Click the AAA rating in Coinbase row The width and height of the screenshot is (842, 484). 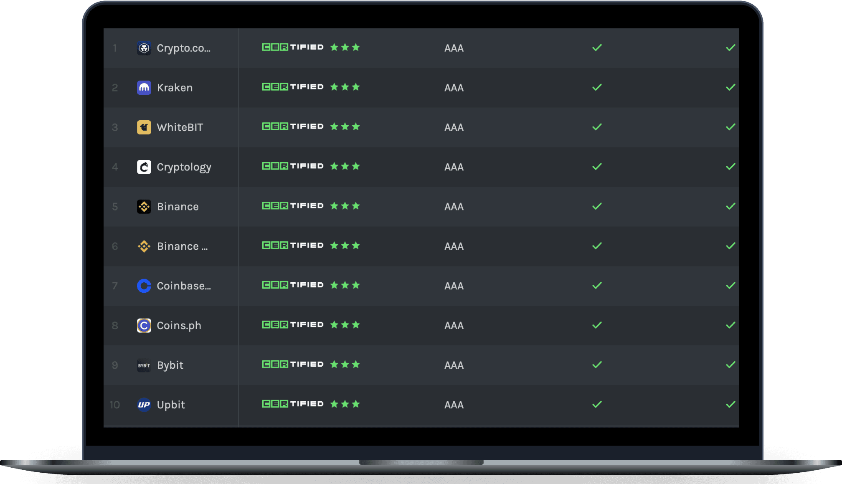pos(454,286)
